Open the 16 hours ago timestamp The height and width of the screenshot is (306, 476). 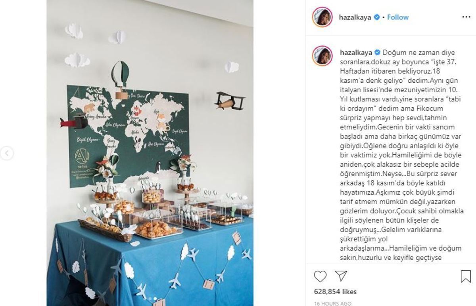(333, 304)
